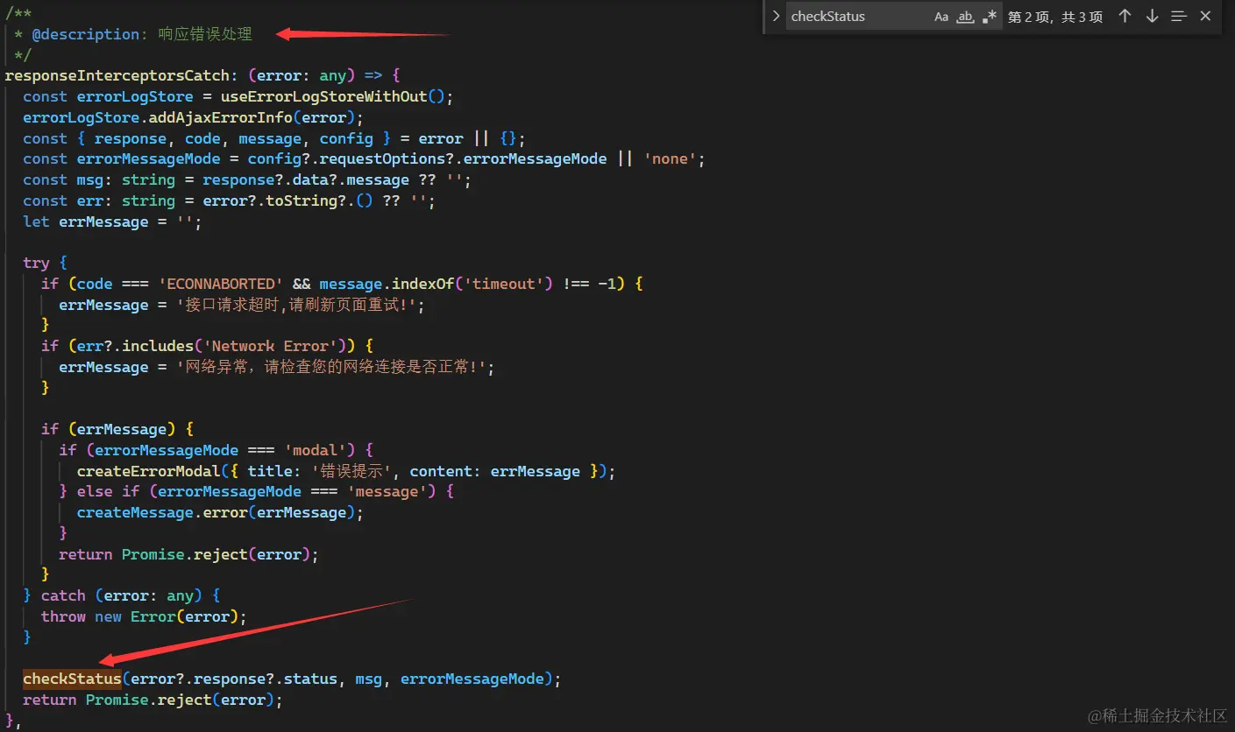
Task: Click the else keyword
Action: tap(95, 491)
